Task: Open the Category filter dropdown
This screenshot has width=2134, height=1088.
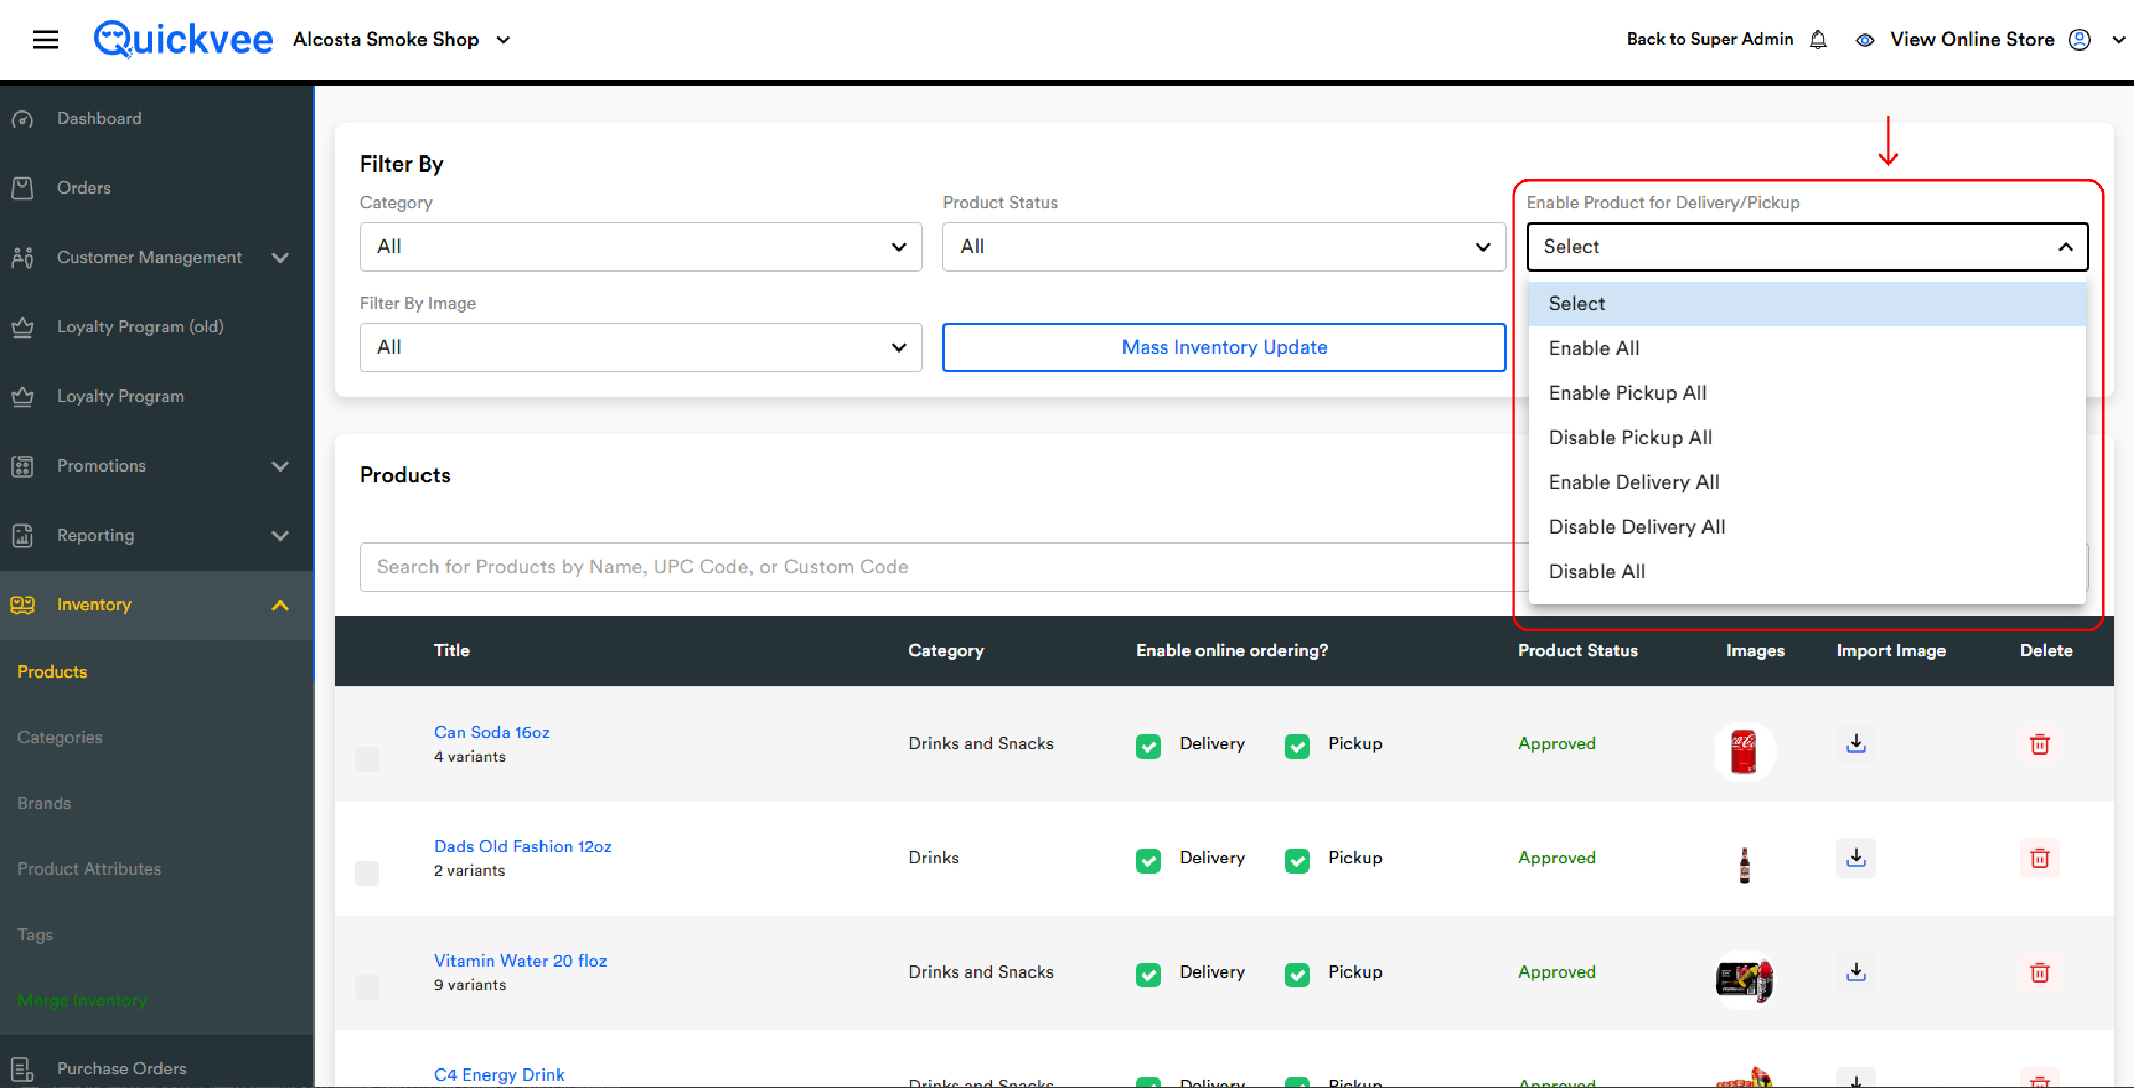Action: [x=640, y=246]
